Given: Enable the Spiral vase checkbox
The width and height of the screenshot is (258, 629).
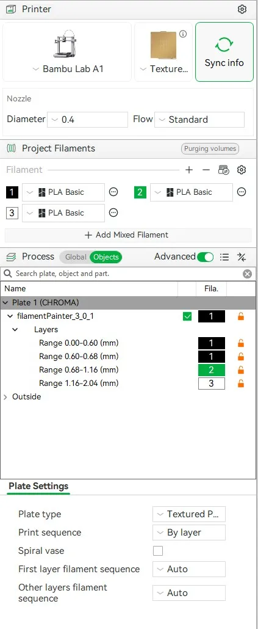Looking at the screenshot, I should pyautogui.click(x=158, y=551).
